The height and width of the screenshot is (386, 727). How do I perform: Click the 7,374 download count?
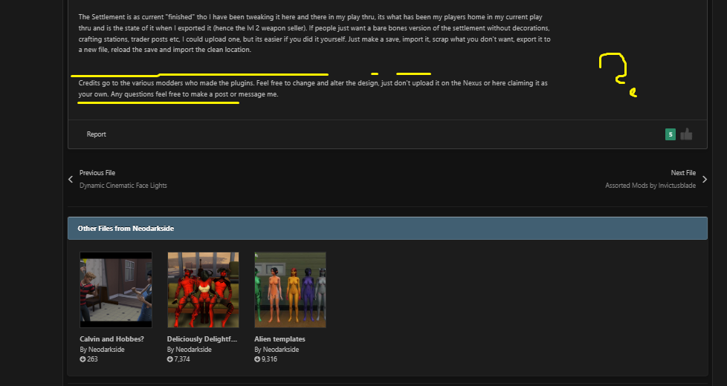tap(181, 359)
